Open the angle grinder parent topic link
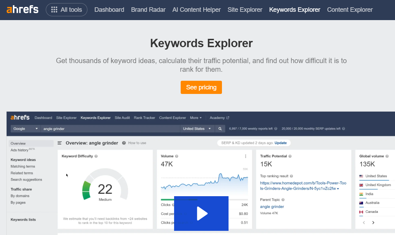This screenshot has width=395, height=235. click(x=272, y=207)
